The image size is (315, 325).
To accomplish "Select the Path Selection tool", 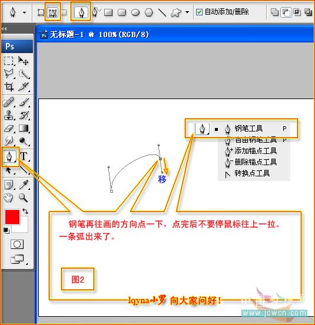I will [x=8, y=170].
